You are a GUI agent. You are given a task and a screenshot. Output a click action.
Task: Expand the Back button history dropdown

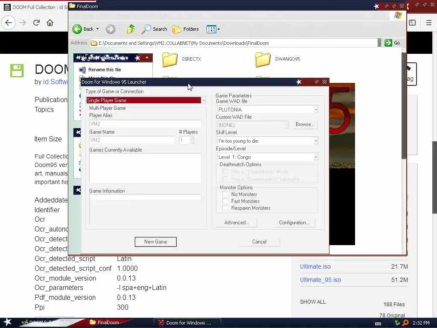pos(98,29)
